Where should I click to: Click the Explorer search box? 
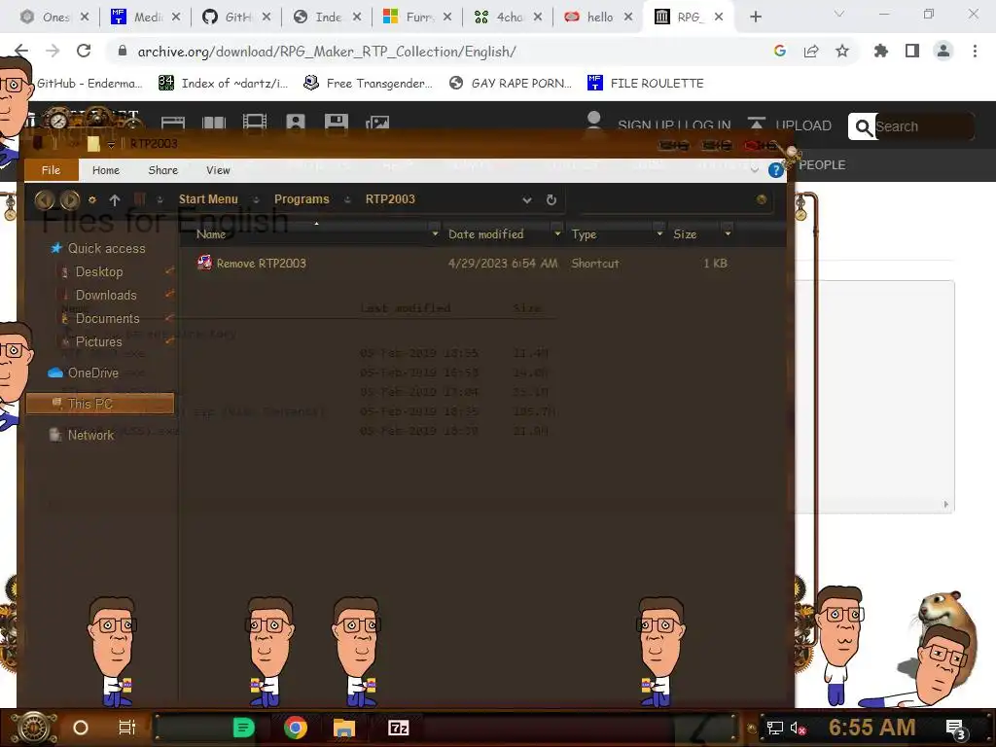pyautogui.click(x=676, y=200)
